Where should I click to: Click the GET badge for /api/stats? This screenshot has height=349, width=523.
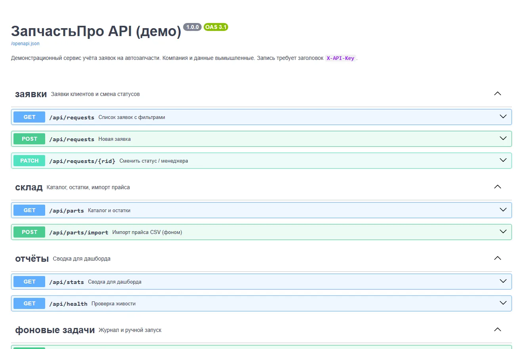point(29,282)
